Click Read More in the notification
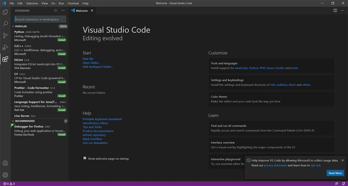 pyautogui.click(x=335, y=173)
